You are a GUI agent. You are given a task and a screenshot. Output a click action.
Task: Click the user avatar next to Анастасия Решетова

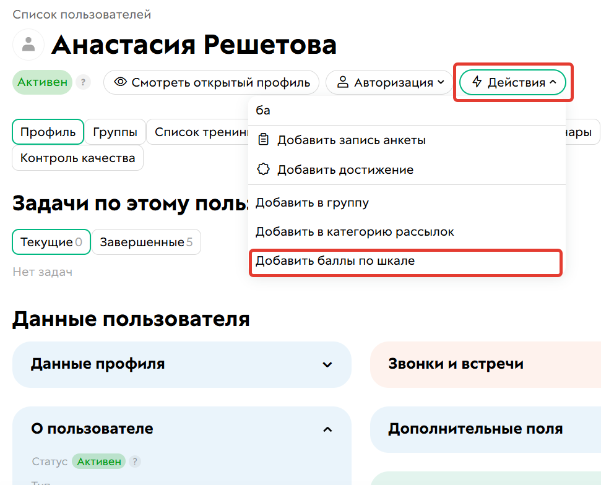pos(27,45)
